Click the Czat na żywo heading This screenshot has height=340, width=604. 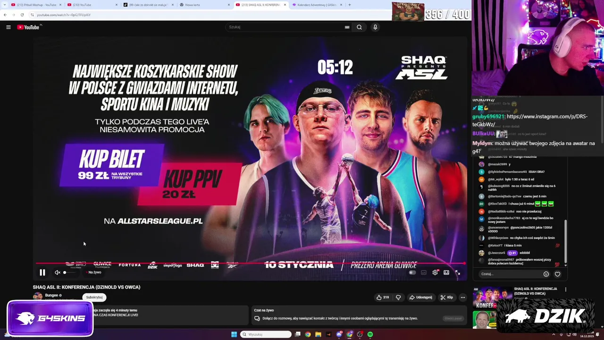pos(264,310)
